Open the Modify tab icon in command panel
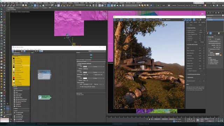The image size is (224, 126). click(x=210, y=13)
